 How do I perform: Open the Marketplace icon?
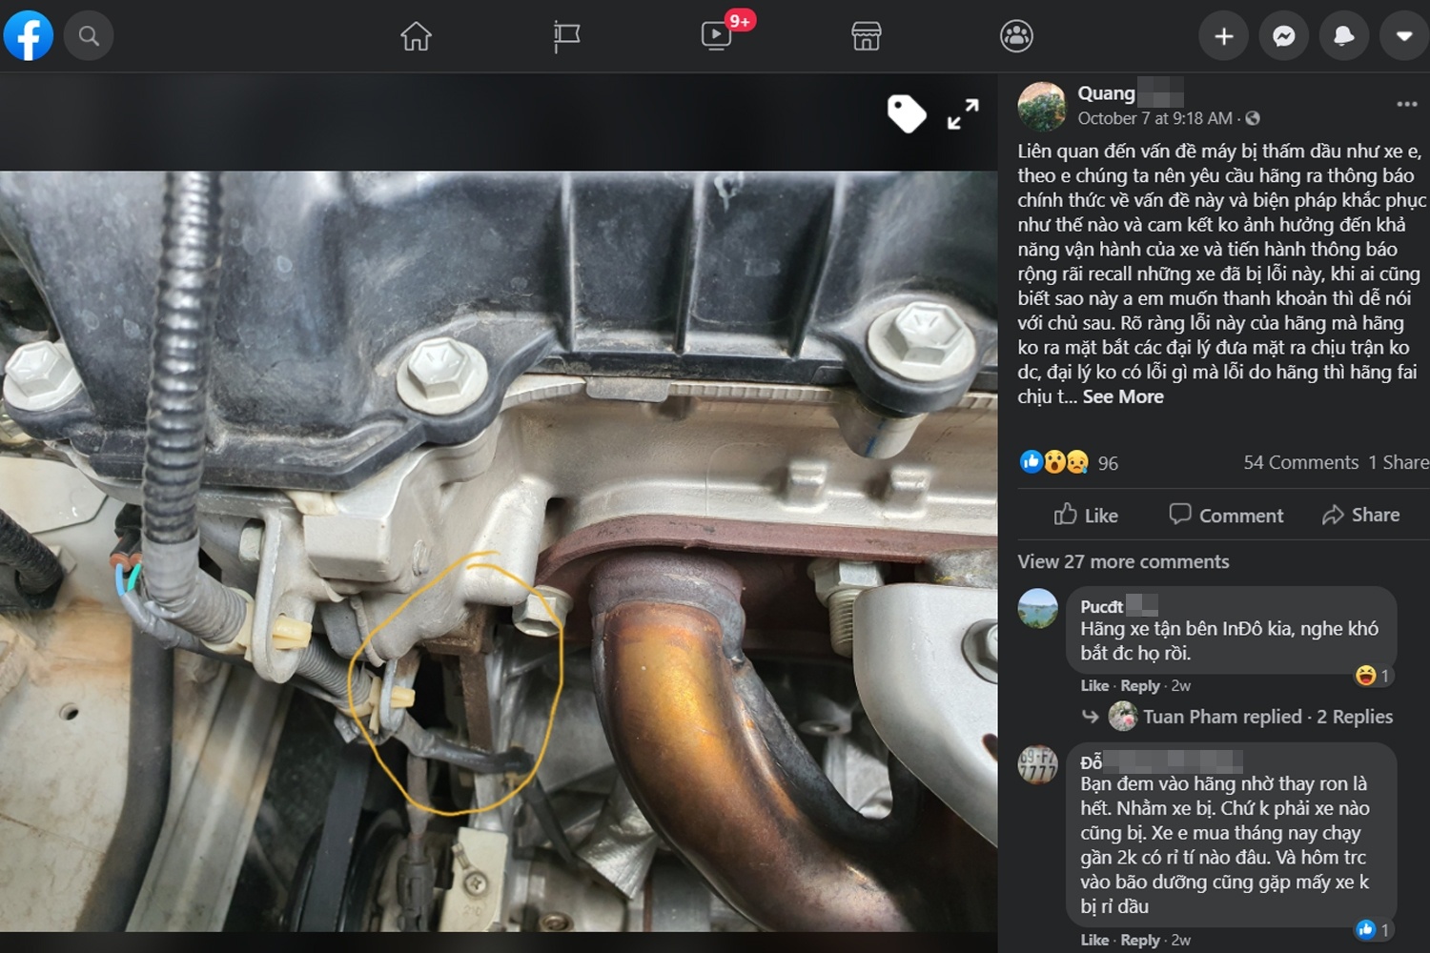[866, 36]
